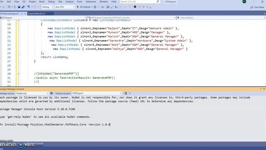Image resolution: width=266 pixels, height=150 pixels.
Task: Click "return ListData;" on line 26
Action: click(54, 57)
